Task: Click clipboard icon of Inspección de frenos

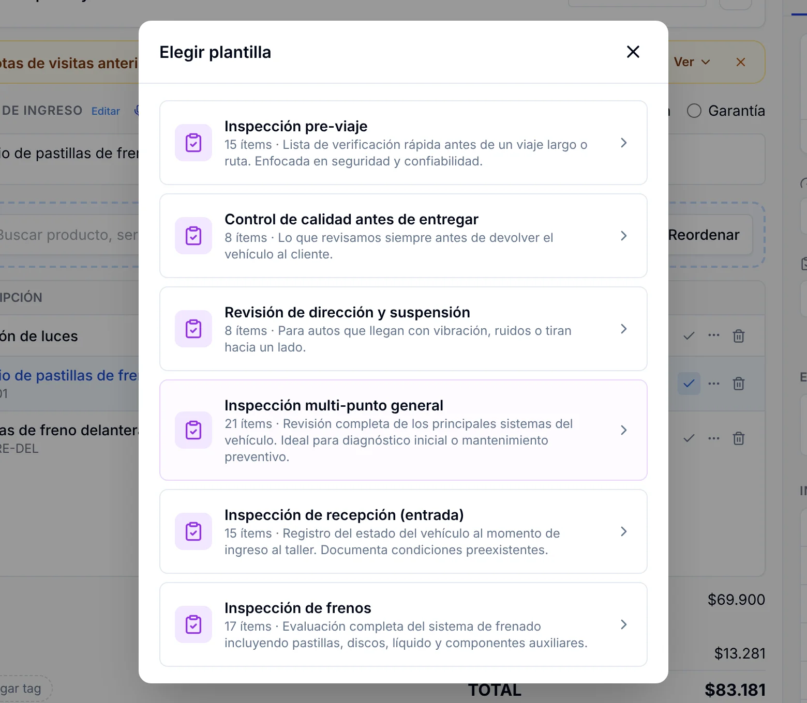Action: [193, 624]
